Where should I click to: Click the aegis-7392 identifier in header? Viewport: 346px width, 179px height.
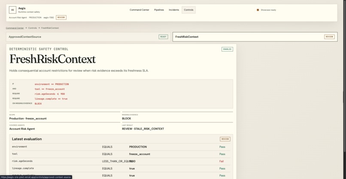49,18
